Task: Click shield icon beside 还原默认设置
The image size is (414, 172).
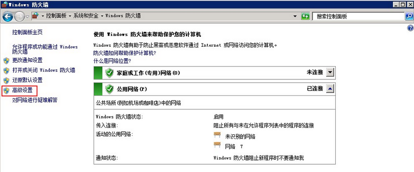Action: pyautogui.click(x=6, y=81)
